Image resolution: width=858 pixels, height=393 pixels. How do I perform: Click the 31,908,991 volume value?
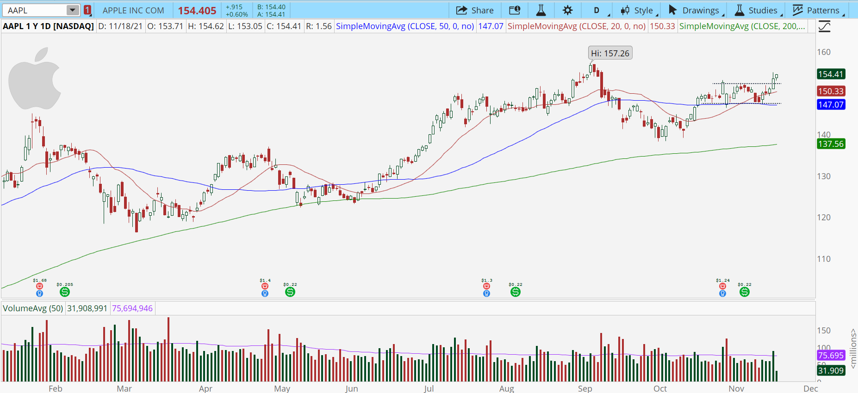tap(87, 308)
